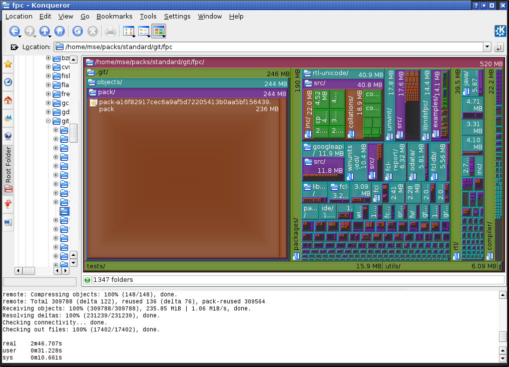Collapse the git folder tree node
The height and width of the screenshot is (367, 509).
pyautogui.click(x=49, y=121)
